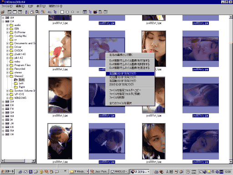Switch to the MASUJI taskbar button

[x=120, y=172]
